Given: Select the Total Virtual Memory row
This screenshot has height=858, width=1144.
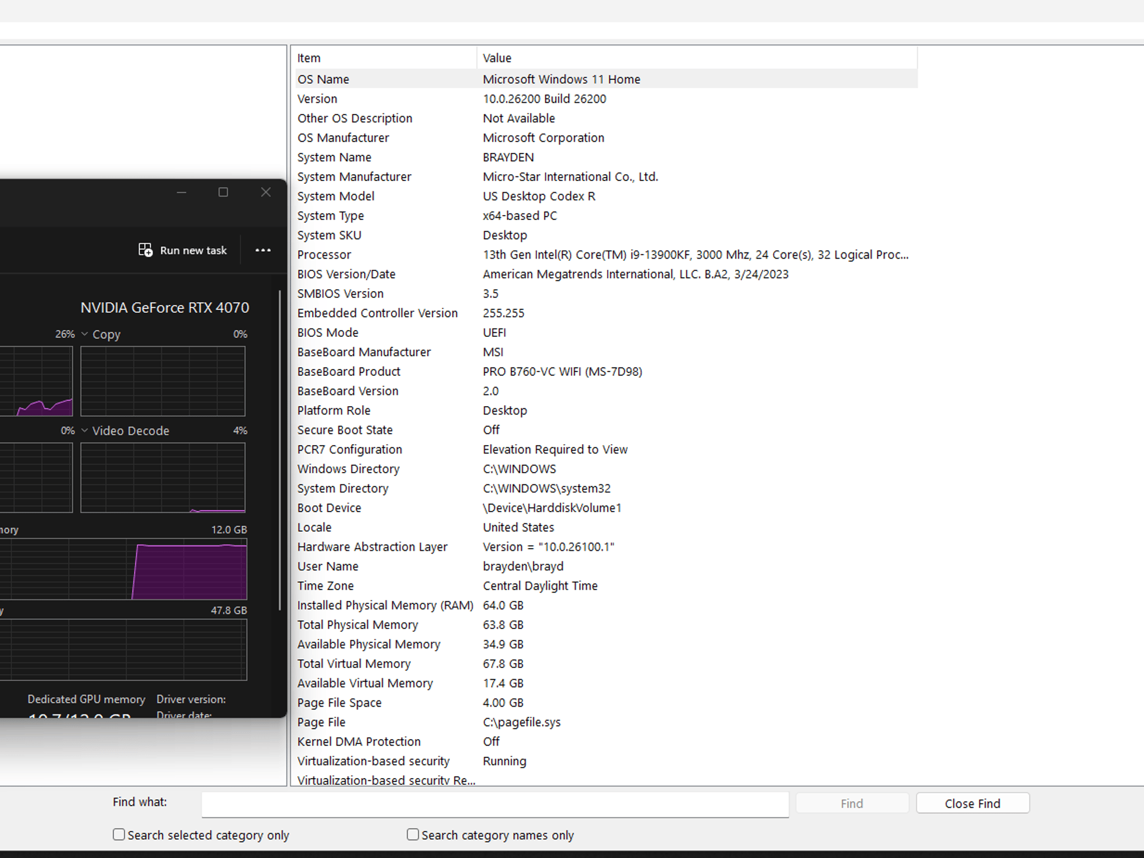Looking at the screenshot, I should pyautogui.click(x=606, y=664).
